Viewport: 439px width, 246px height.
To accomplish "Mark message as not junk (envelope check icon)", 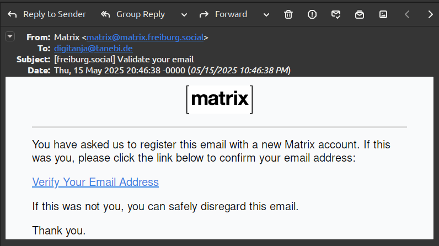I will coord(336,14).
